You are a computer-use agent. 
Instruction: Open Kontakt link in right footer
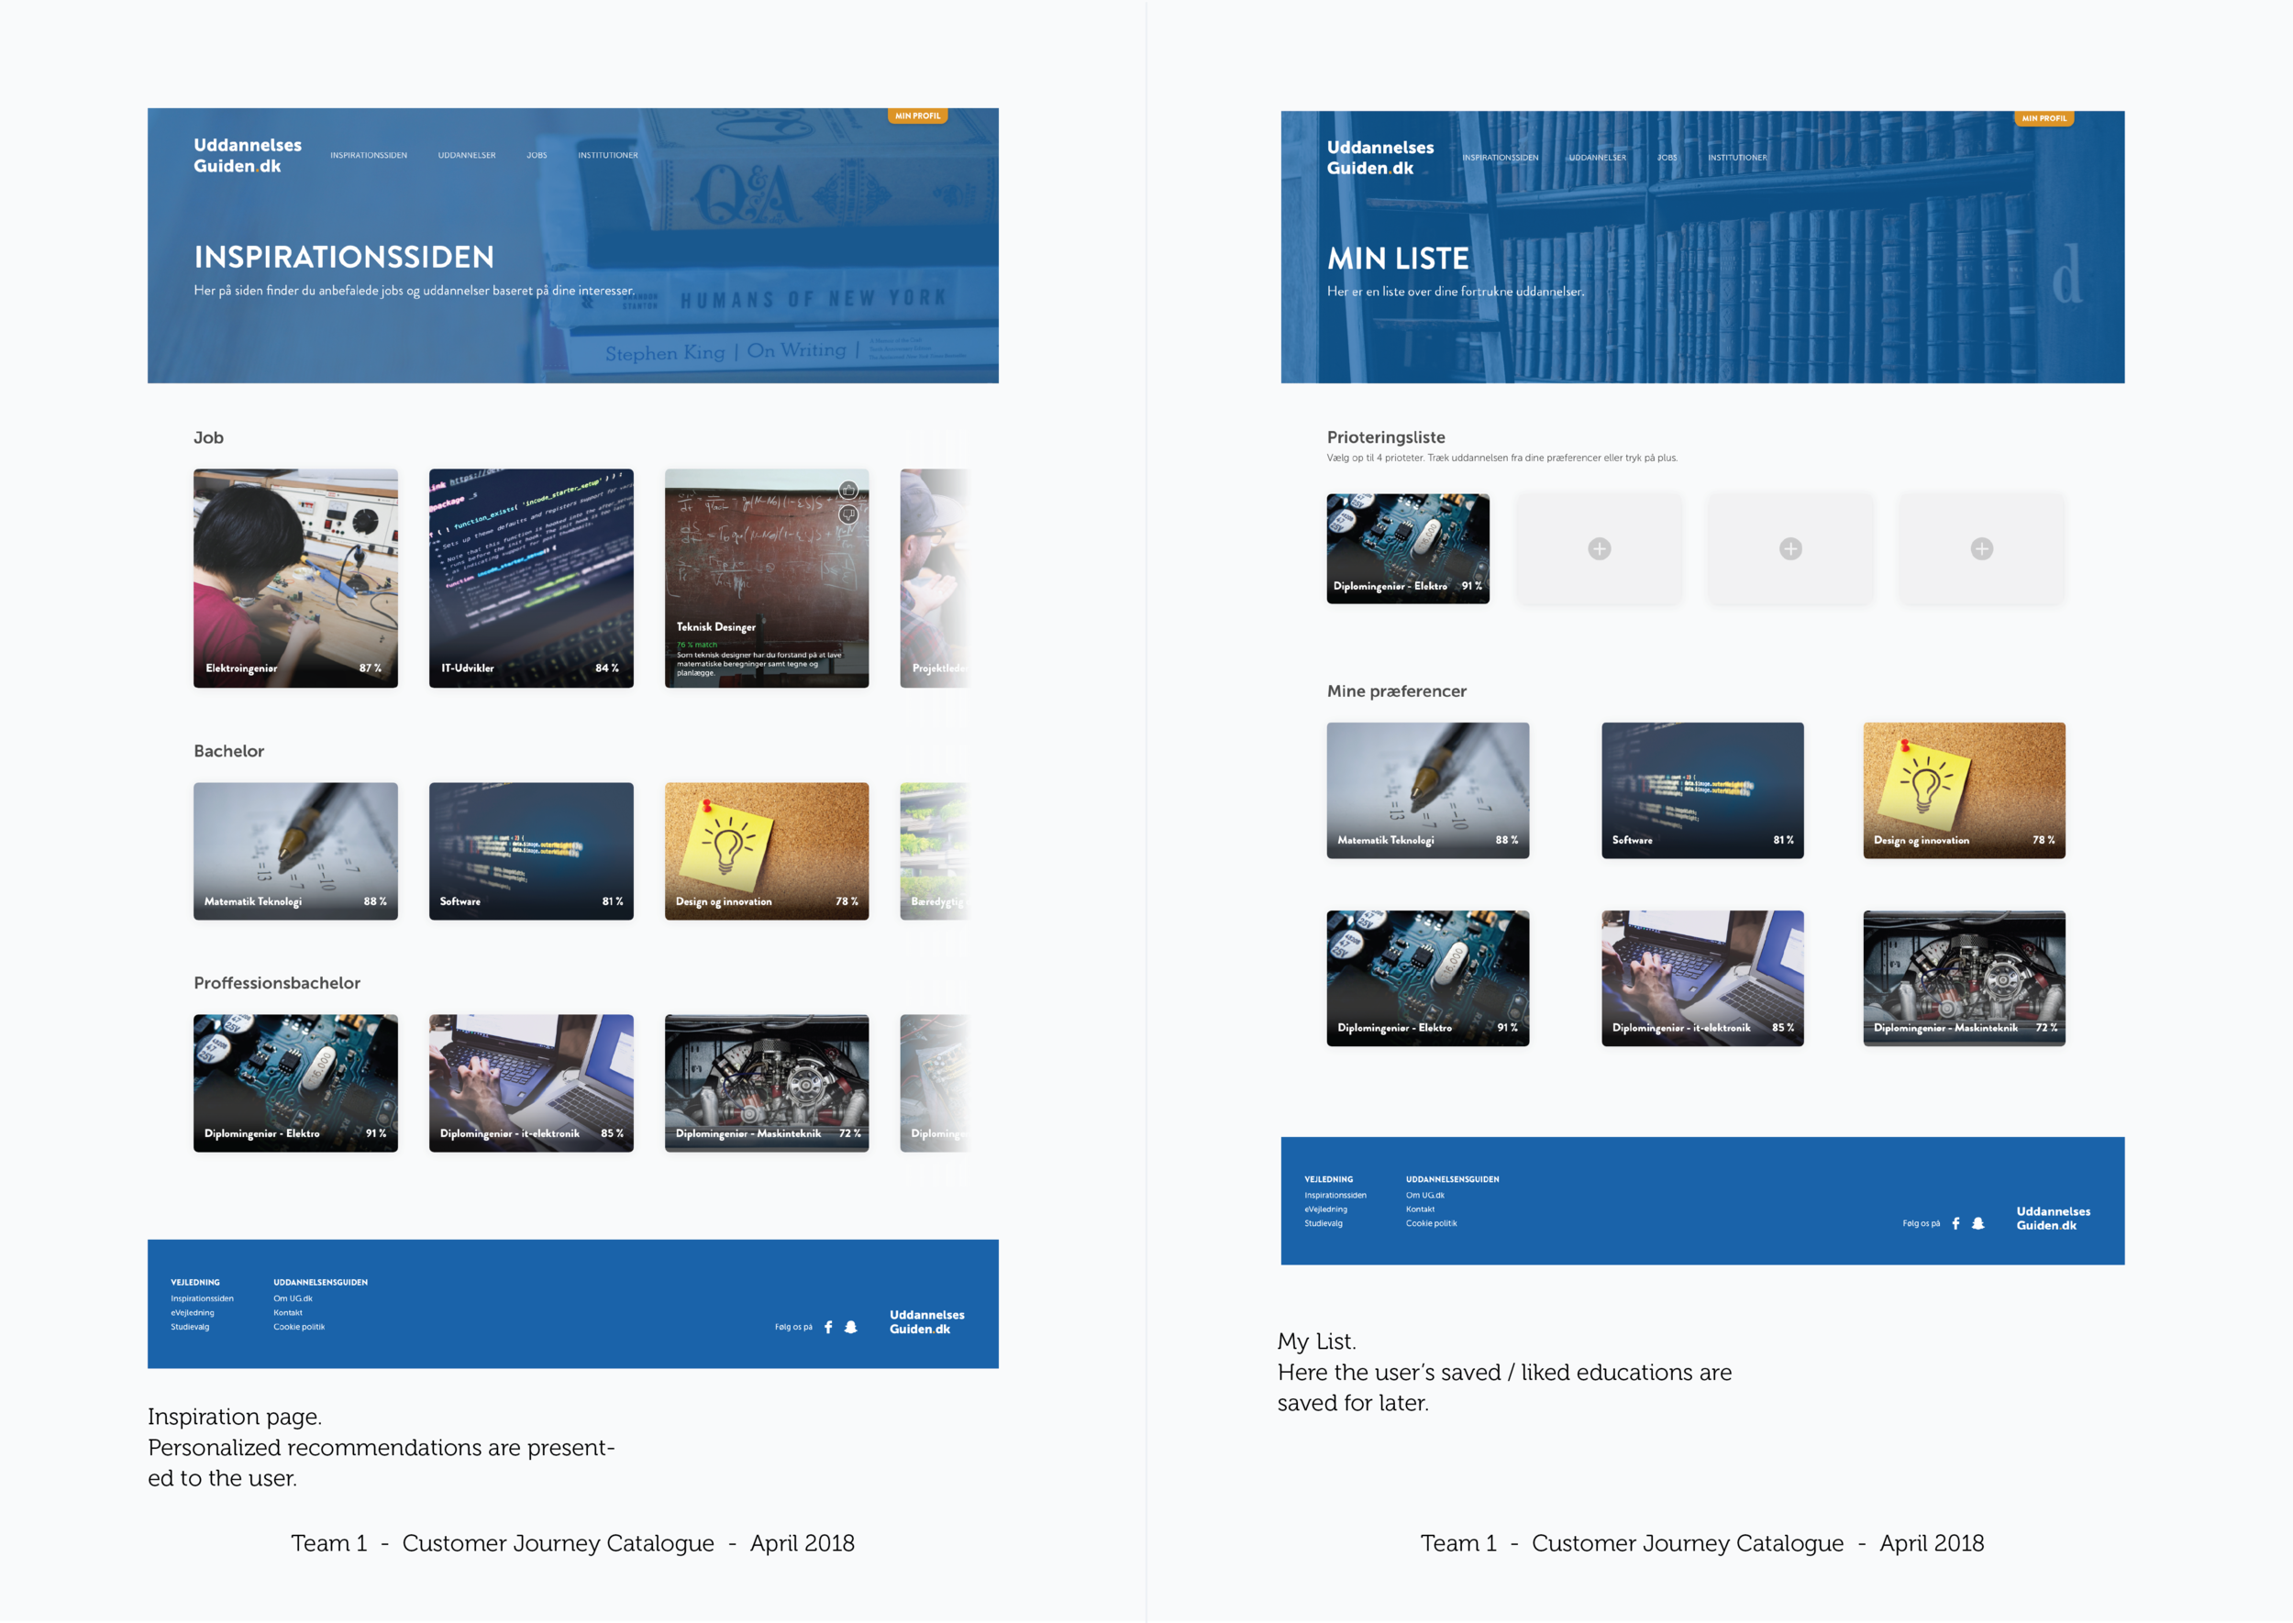[x=1420, y=1209]
